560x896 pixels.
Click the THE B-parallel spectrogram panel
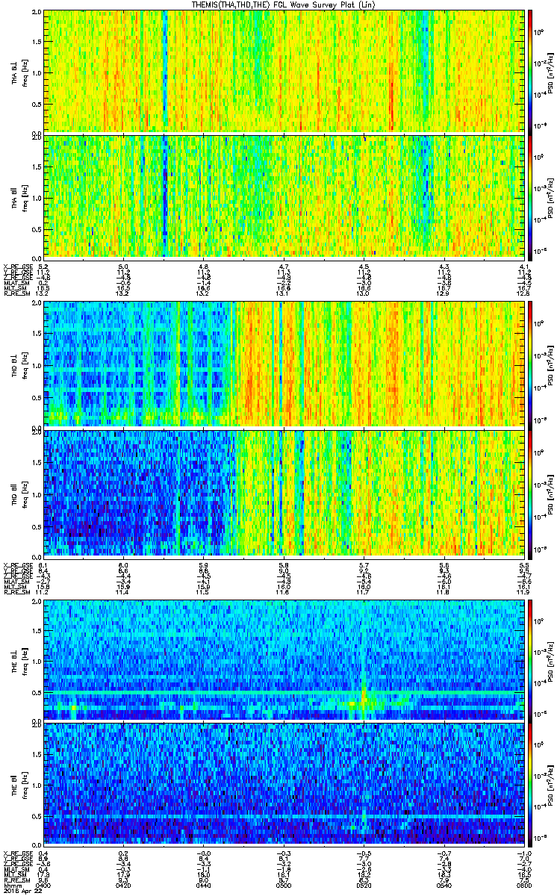point(283,786)
